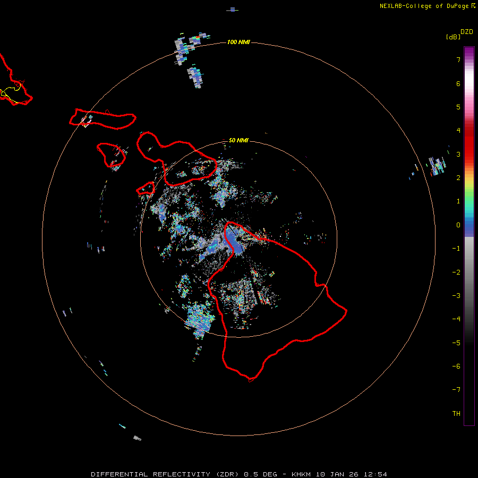The width and height of the screenshot is (478, 478).
Task: Click the TH label below the scale
Action: click(456, 414)
